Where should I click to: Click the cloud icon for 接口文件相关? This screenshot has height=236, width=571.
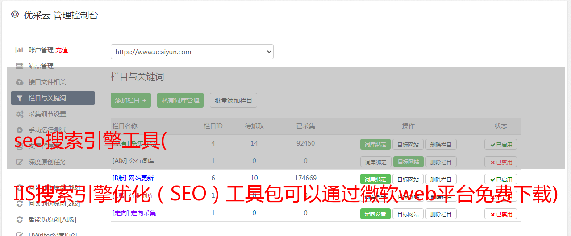(x=20, y=82)
